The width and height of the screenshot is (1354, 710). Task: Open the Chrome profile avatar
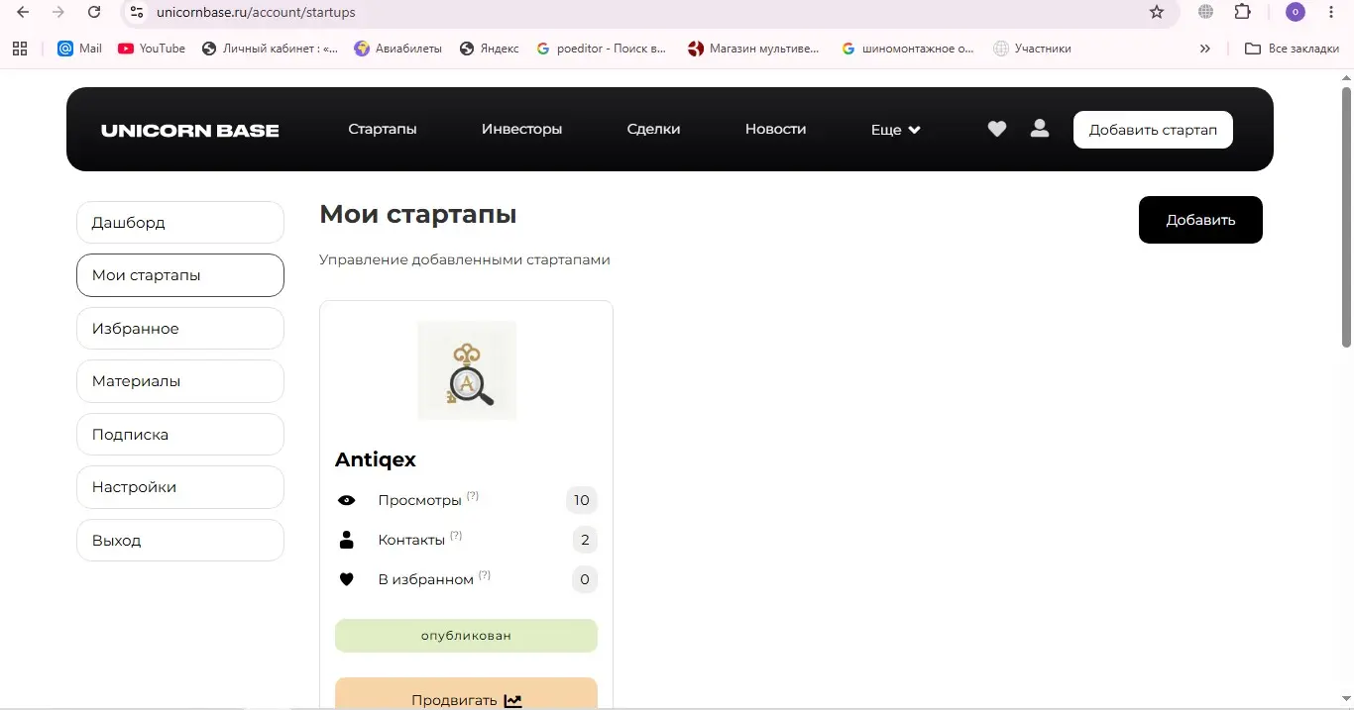pos(1296,12)
